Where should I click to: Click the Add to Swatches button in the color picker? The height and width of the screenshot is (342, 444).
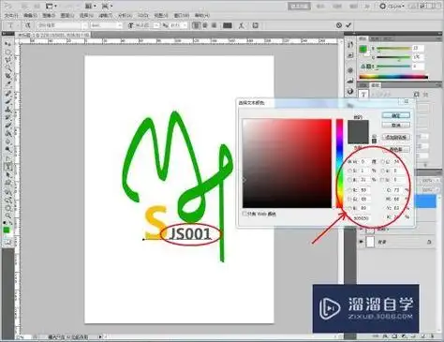pos(396,137)
